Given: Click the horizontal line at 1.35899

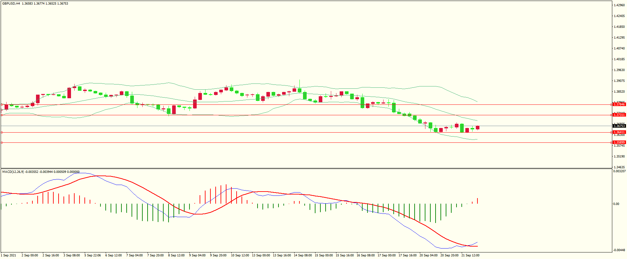Looking at the screenshot, I should tap(306, 142).
